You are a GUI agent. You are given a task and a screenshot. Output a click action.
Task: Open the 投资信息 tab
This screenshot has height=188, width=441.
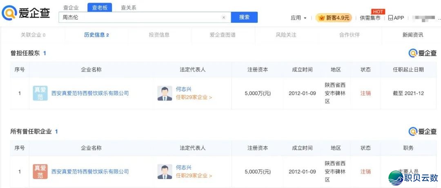[159, 35]
